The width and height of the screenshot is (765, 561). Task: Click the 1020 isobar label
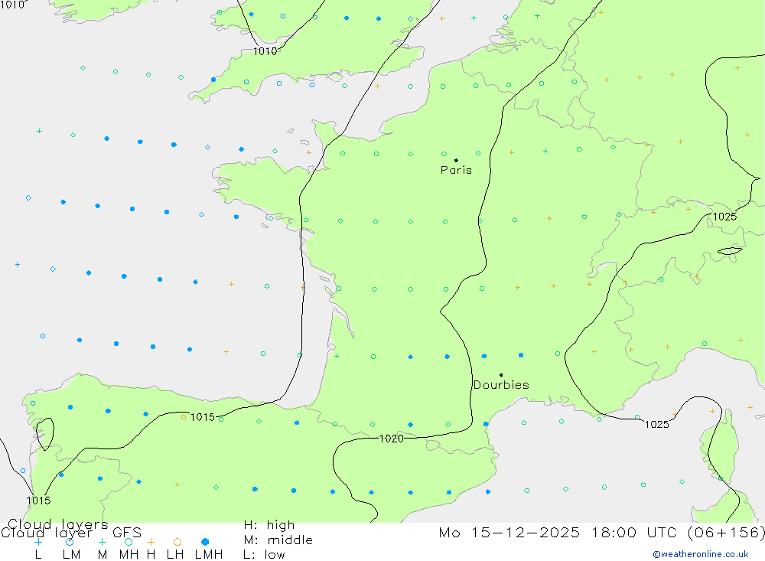click(391, 439)
